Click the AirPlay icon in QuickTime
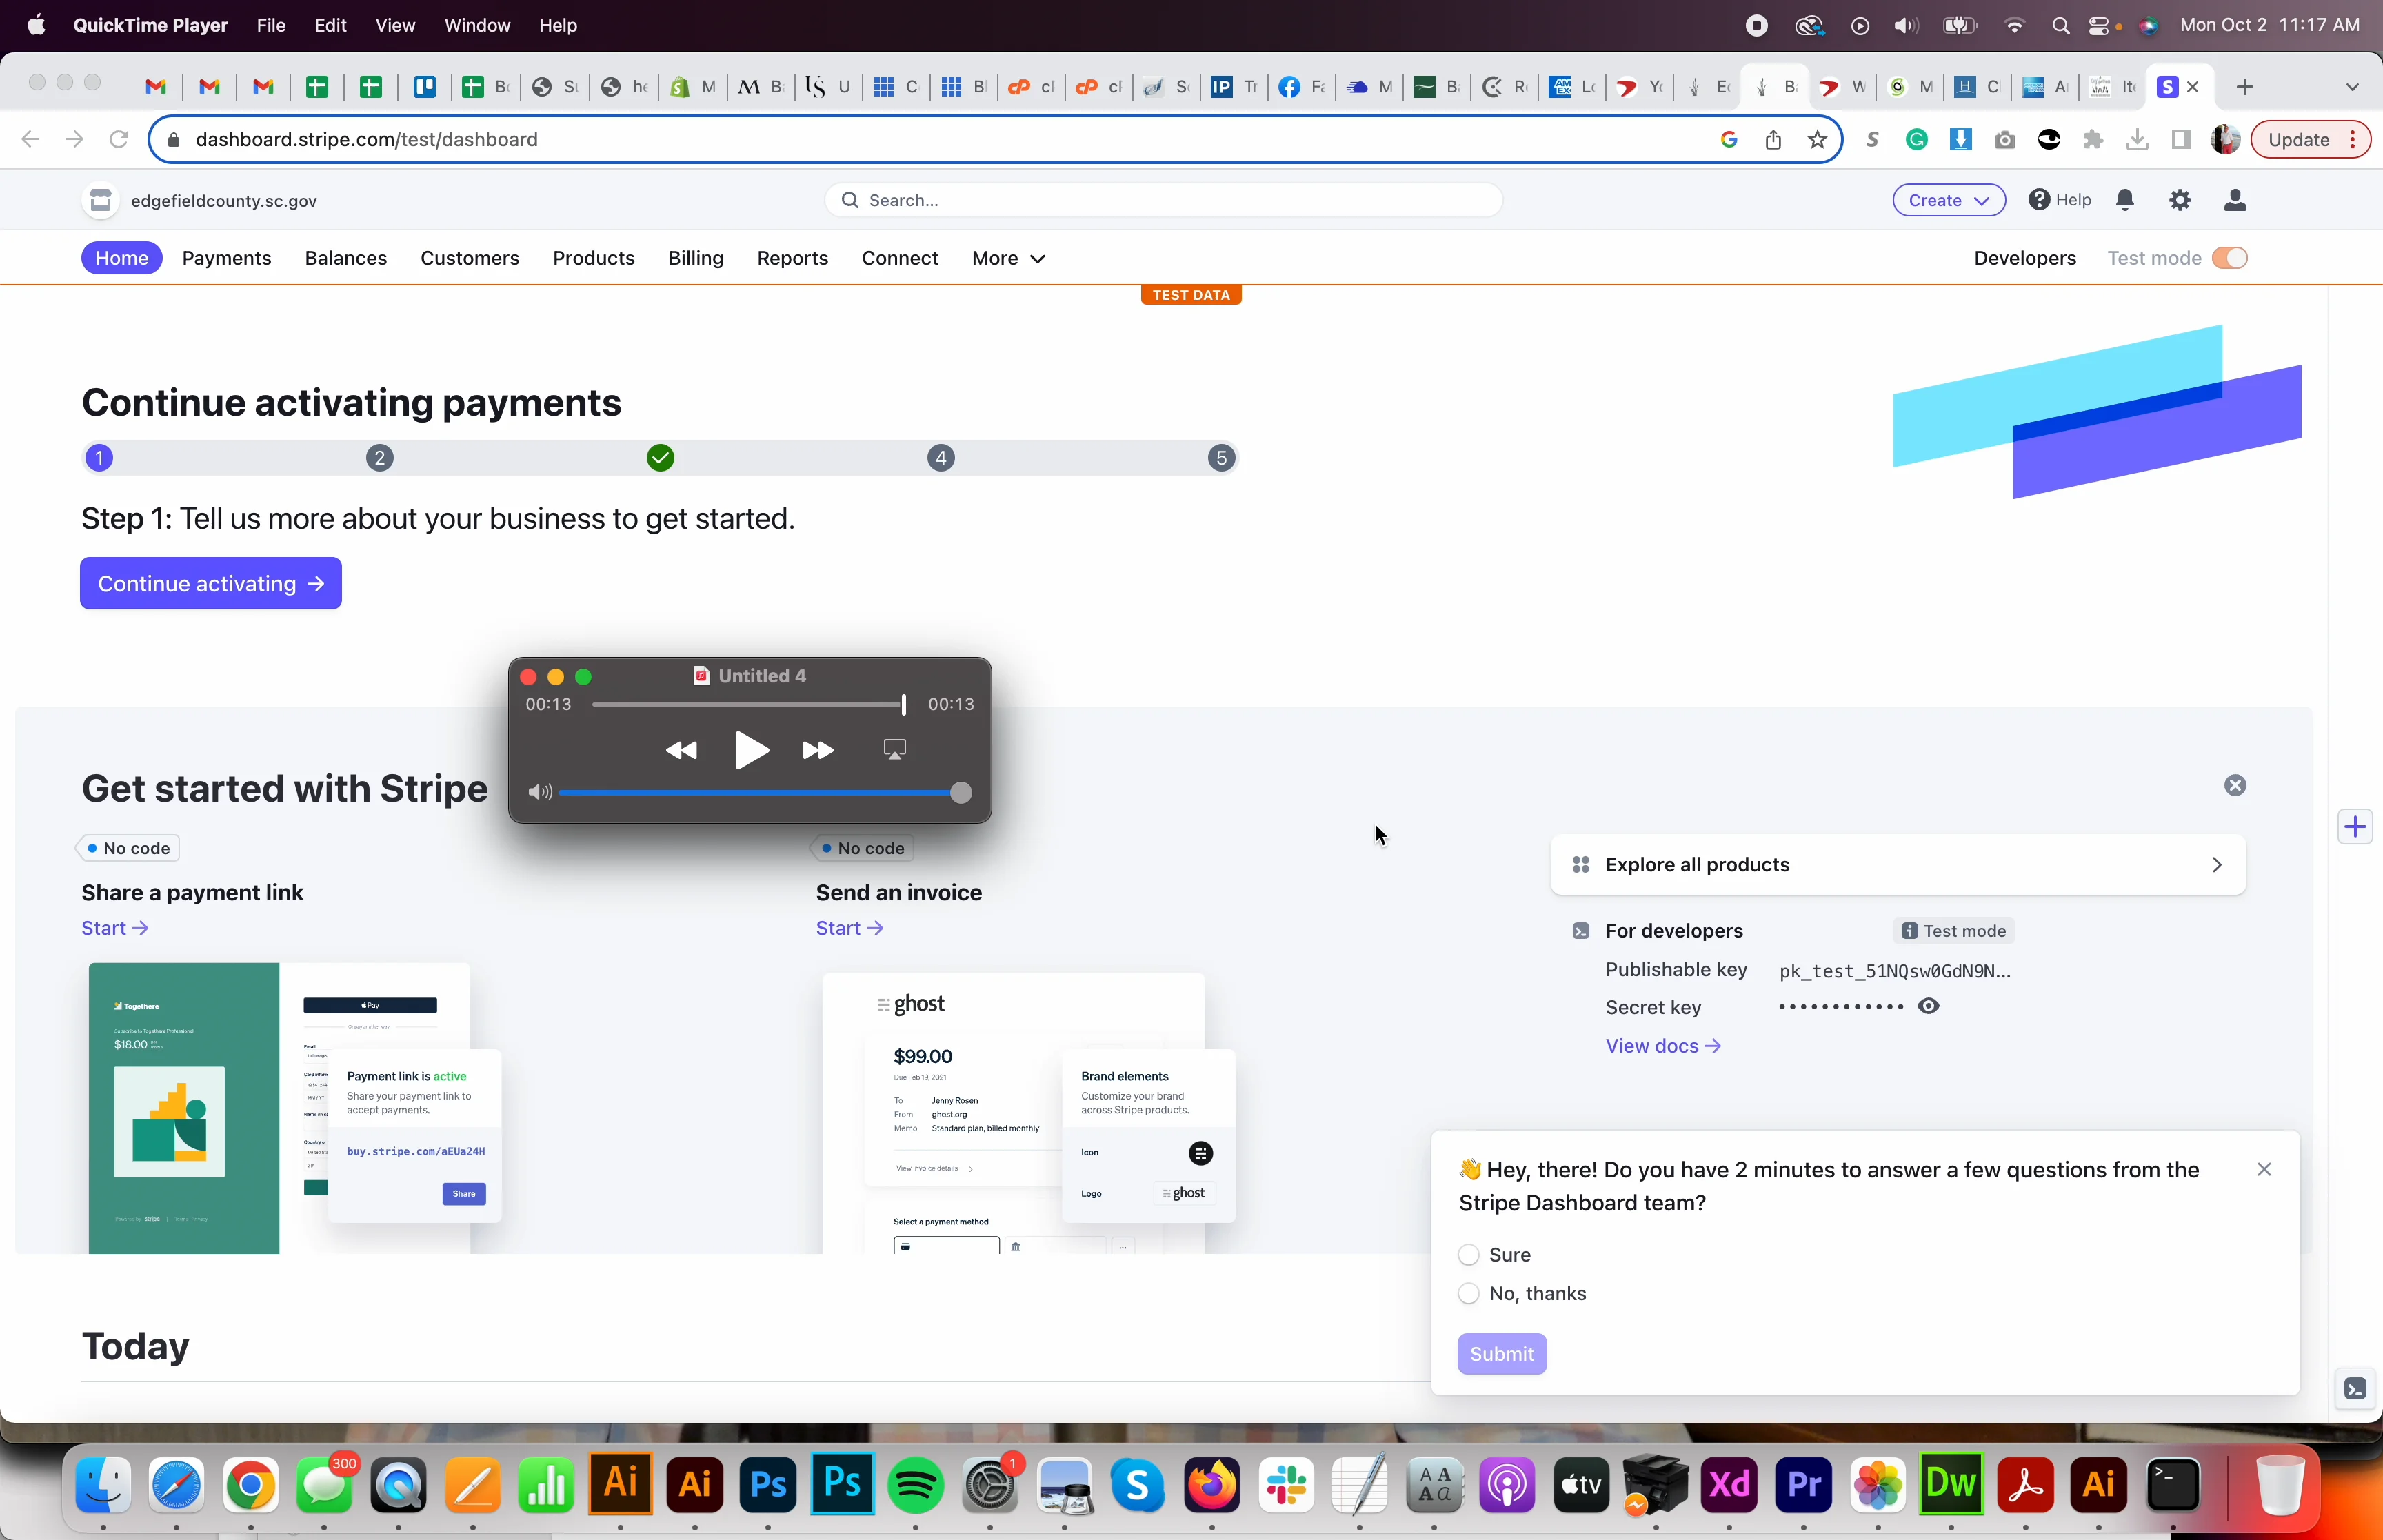The width and height of the screenshot is (2383, 1540). coord(894,749)
